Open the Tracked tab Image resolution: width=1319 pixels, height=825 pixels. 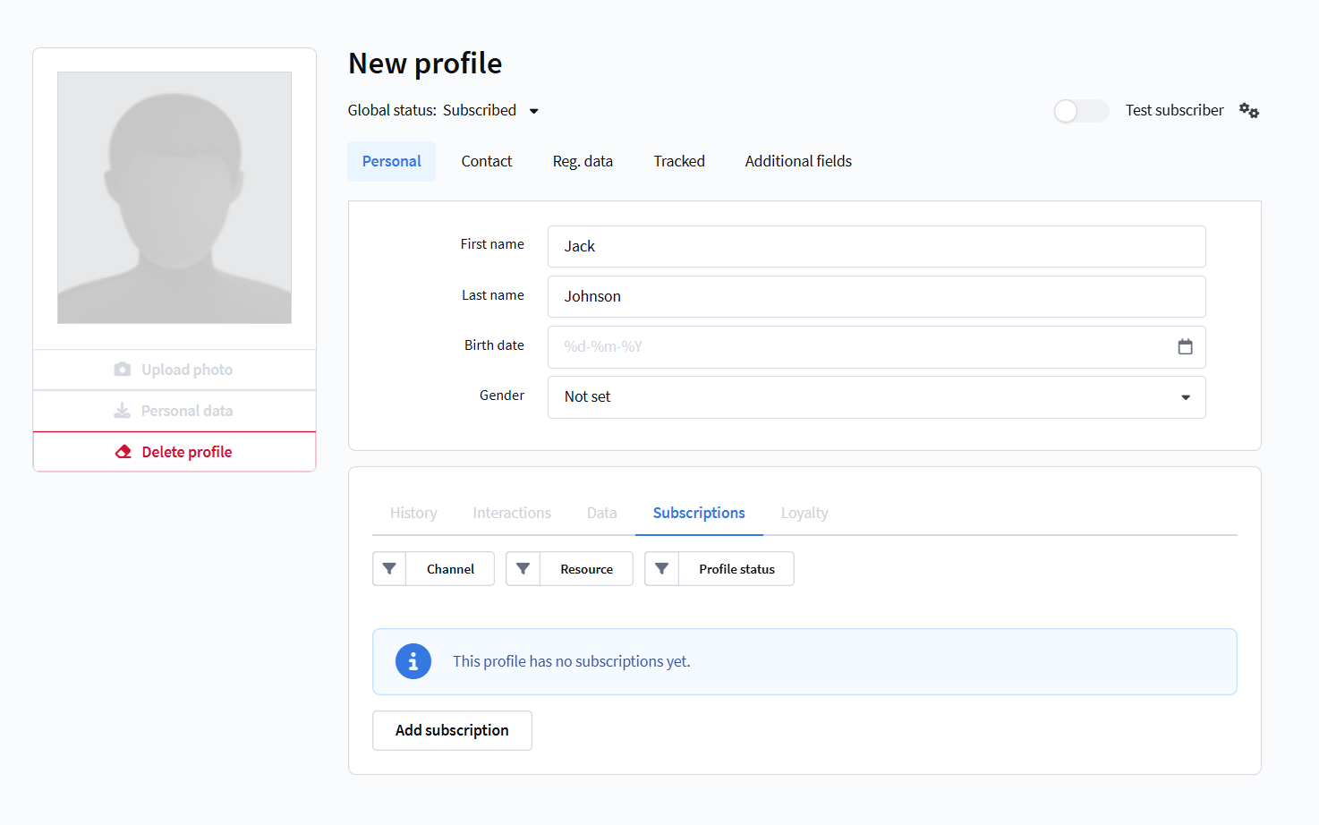[x=679, y=161]
